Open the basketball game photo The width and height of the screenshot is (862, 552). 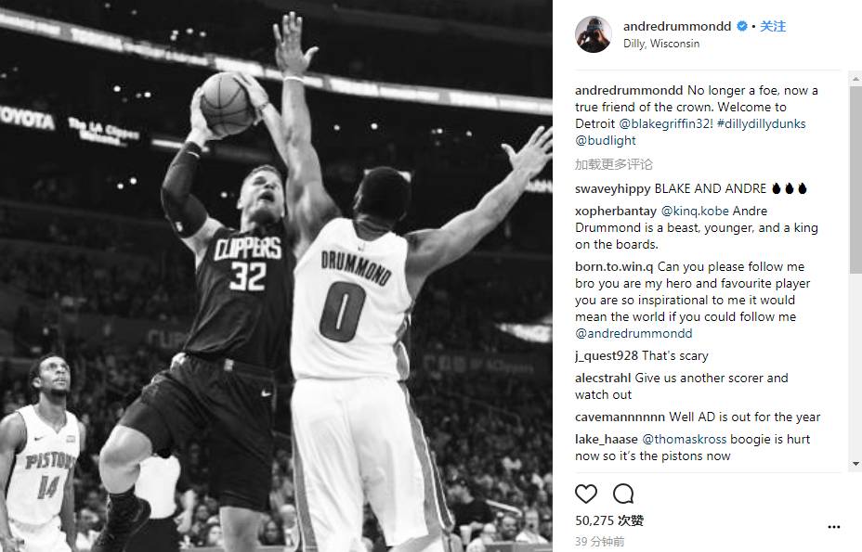click(276, 276)
